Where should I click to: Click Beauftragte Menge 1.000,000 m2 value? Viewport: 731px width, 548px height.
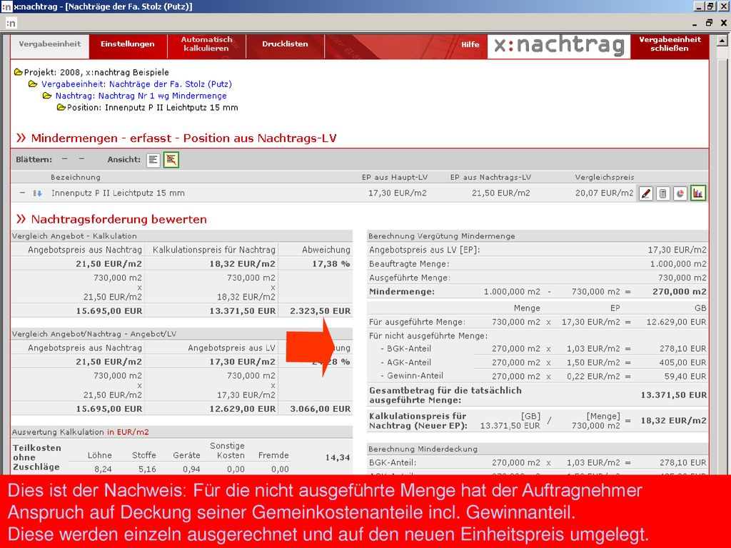pos(678,264)
